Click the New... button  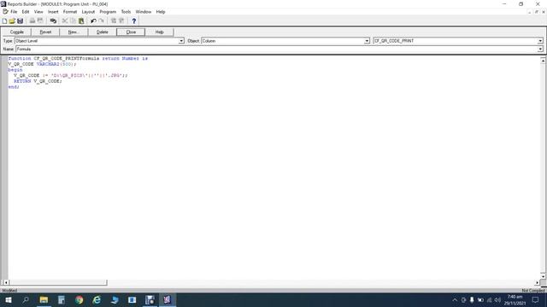pos(74,32)
